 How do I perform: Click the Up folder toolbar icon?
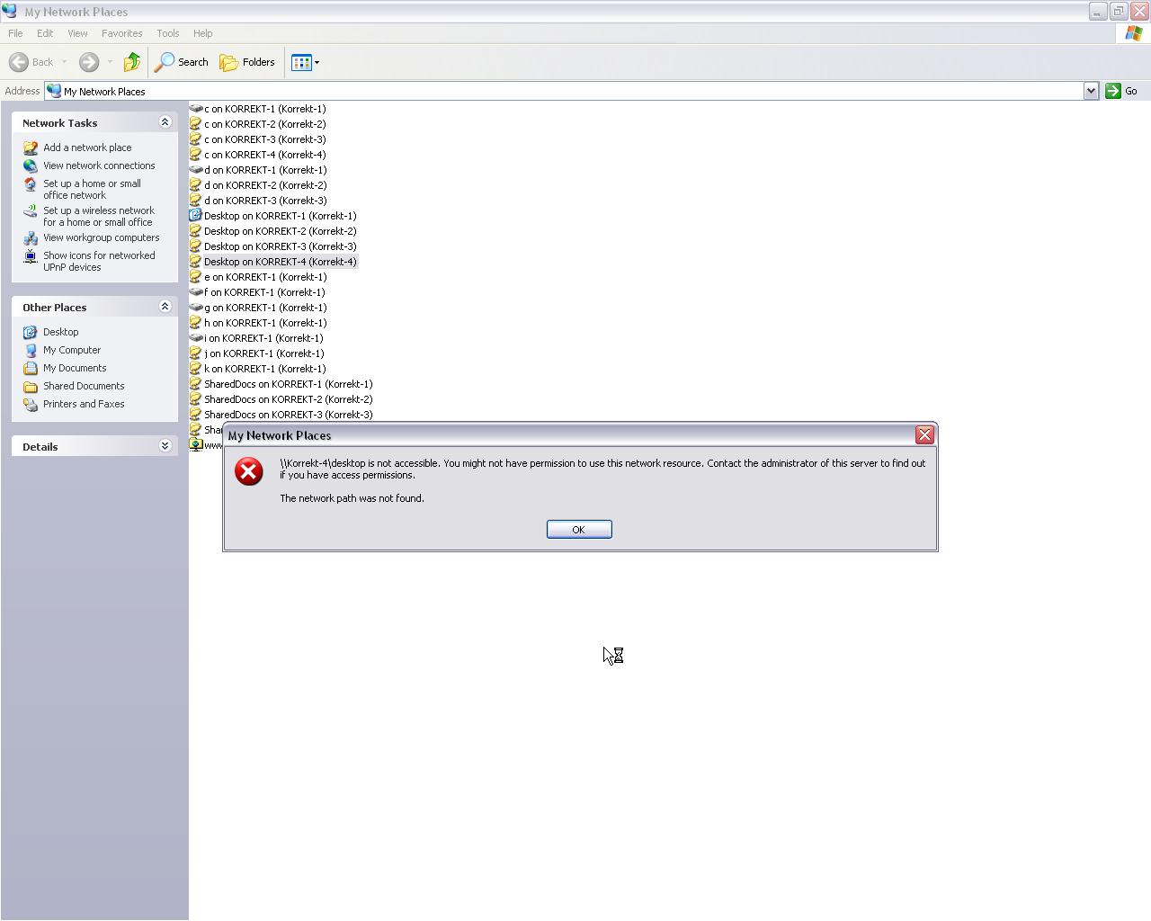point(132,62)
